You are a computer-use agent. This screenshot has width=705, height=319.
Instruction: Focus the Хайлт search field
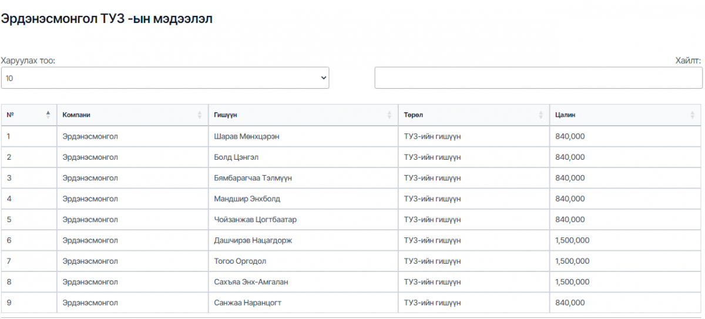click(x=538, y=78)
